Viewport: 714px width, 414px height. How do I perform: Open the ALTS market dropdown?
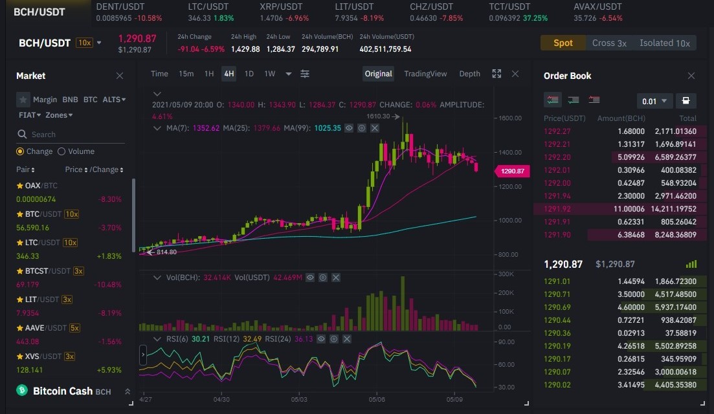(x=114, y=99)
